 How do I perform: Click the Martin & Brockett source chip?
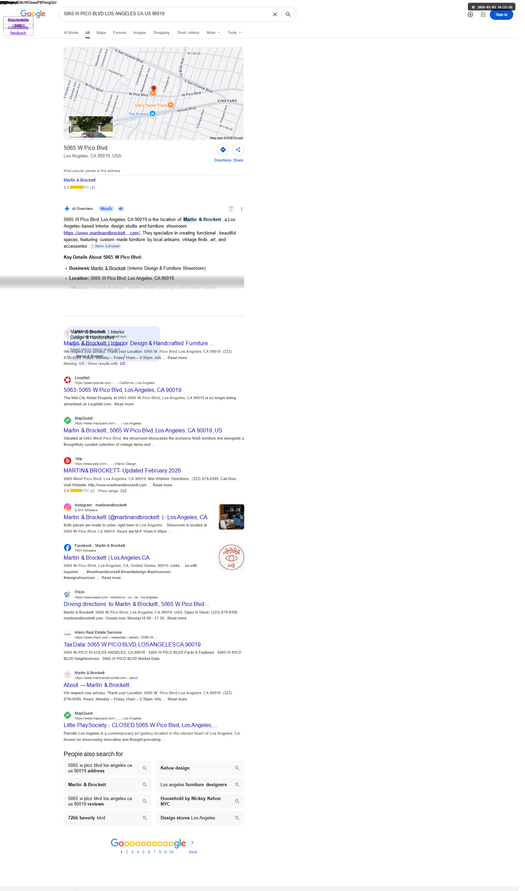107,249
